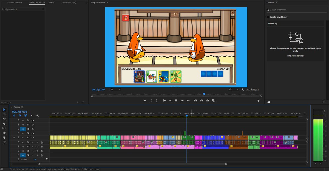The image size is (329, 171).
Task: Click Create new library
Action: [x=277, y=17]
